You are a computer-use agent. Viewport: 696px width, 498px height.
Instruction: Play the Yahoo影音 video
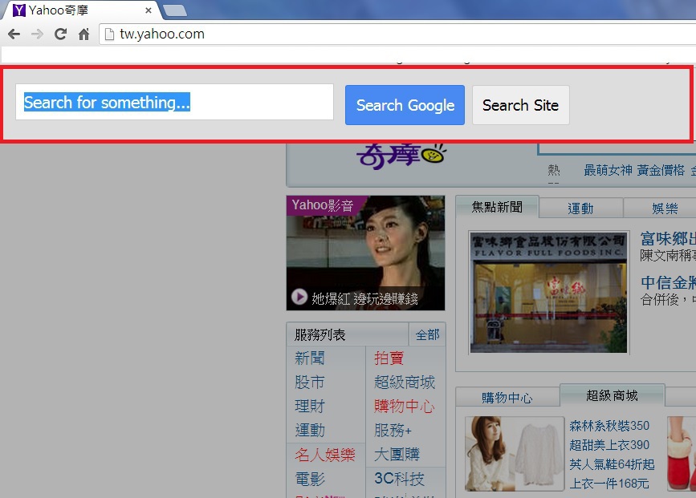click(x=299, y=297)
